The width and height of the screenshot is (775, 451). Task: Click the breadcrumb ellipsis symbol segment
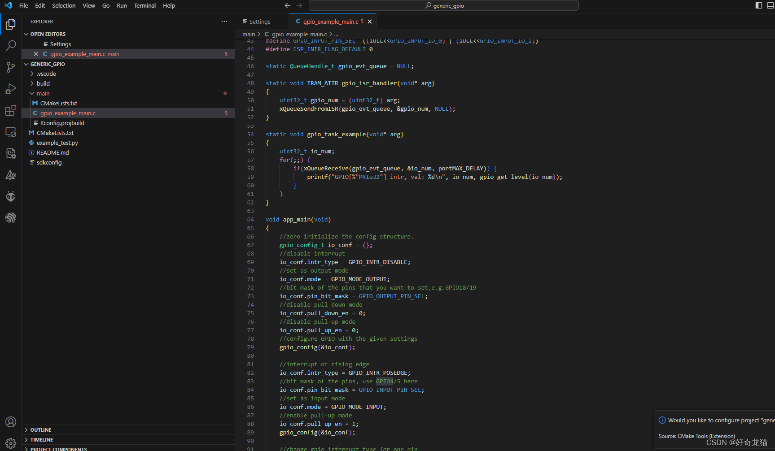coord(336,34)
